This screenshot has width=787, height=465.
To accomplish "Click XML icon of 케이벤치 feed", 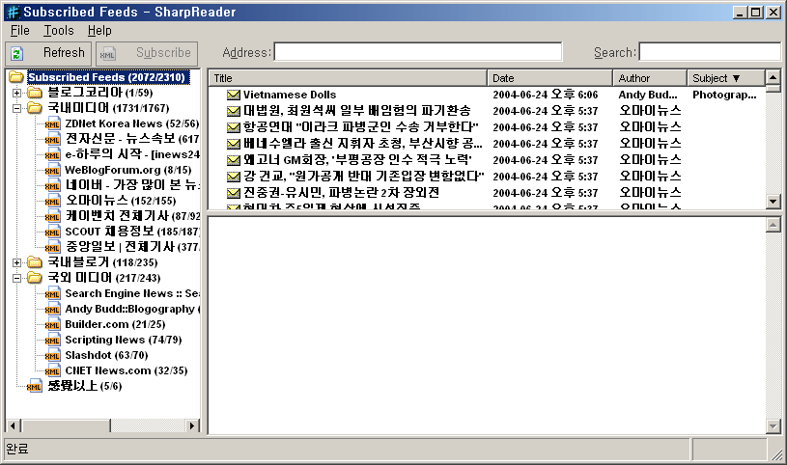I will tap(52, 216).
